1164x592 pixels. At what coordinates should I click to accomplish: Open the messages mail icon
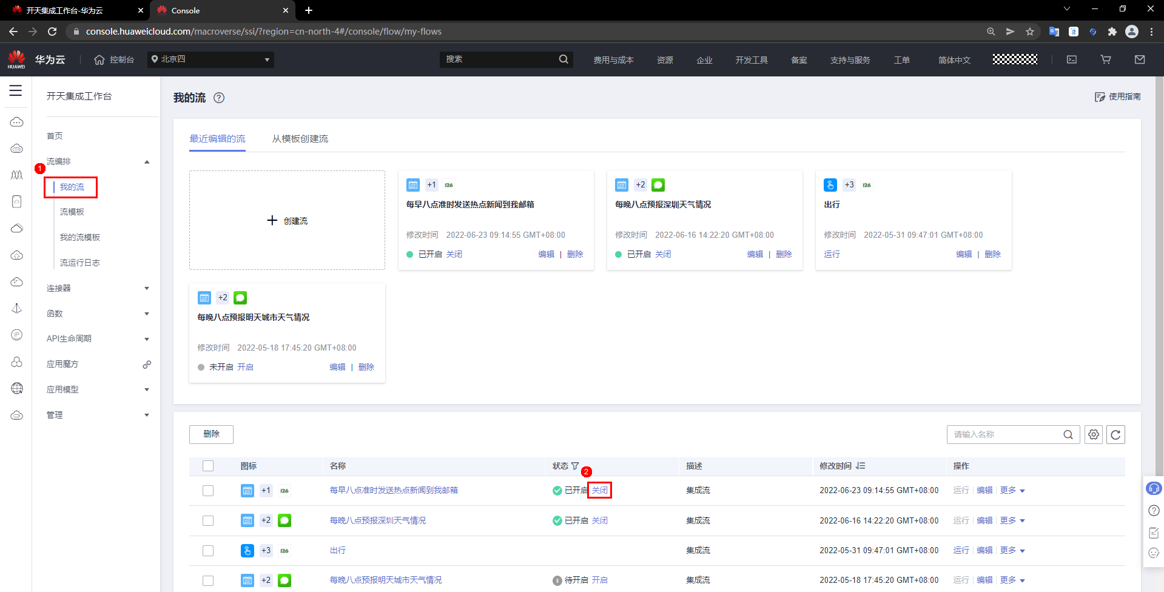click(x=1140, y=59)
